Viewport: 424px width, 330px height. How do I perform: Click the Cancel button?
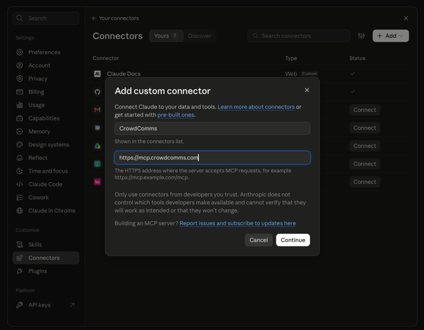pos(258,240)
